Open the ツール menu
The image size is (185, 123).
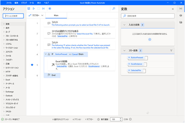[x=32, y=3]
